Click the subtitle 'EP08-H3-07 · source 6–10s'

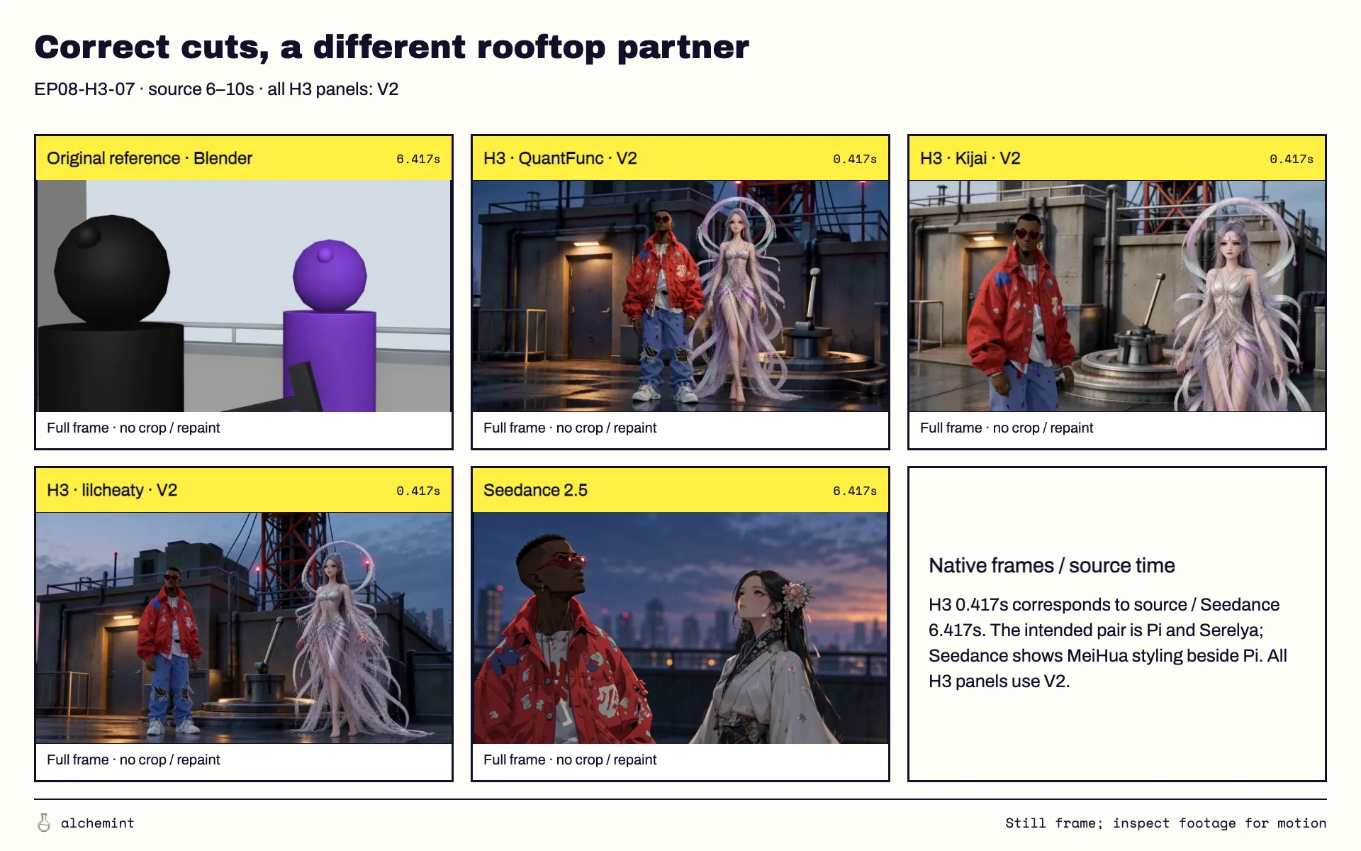(x=216, y=89)
